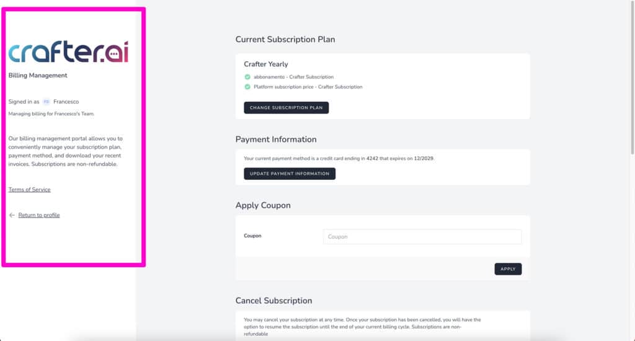635x341 pixels.
Task: Open the Terms of Service link
Action: (x=30, y=190)
